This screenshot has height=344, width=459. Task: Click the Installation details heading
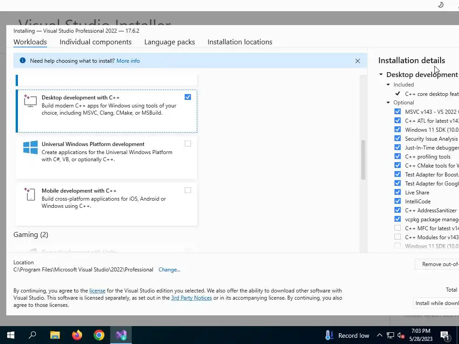pos(411,60)
